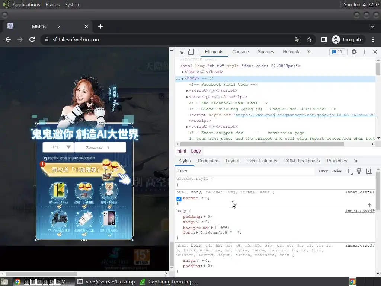Expand the head element node
Screen dimensions: 381x286
pyautogui.click(x=182, y=72)
